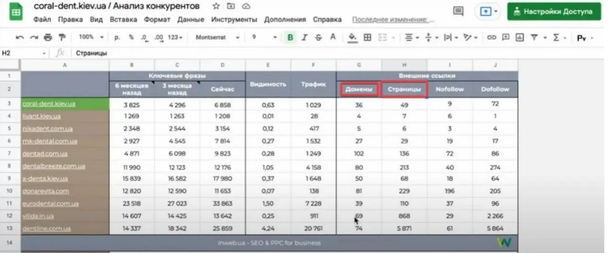Move document to folder icon

tap(231, 7)
